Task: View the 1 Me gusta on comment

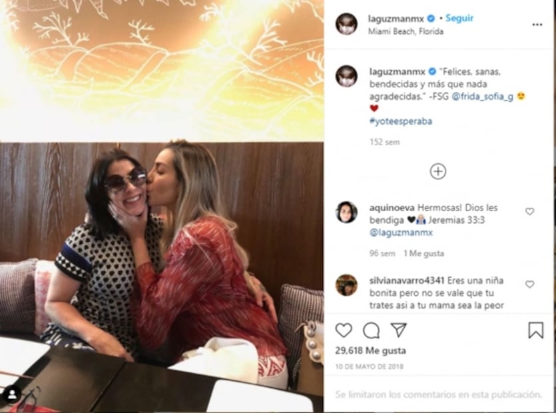Action: (423, 254)
